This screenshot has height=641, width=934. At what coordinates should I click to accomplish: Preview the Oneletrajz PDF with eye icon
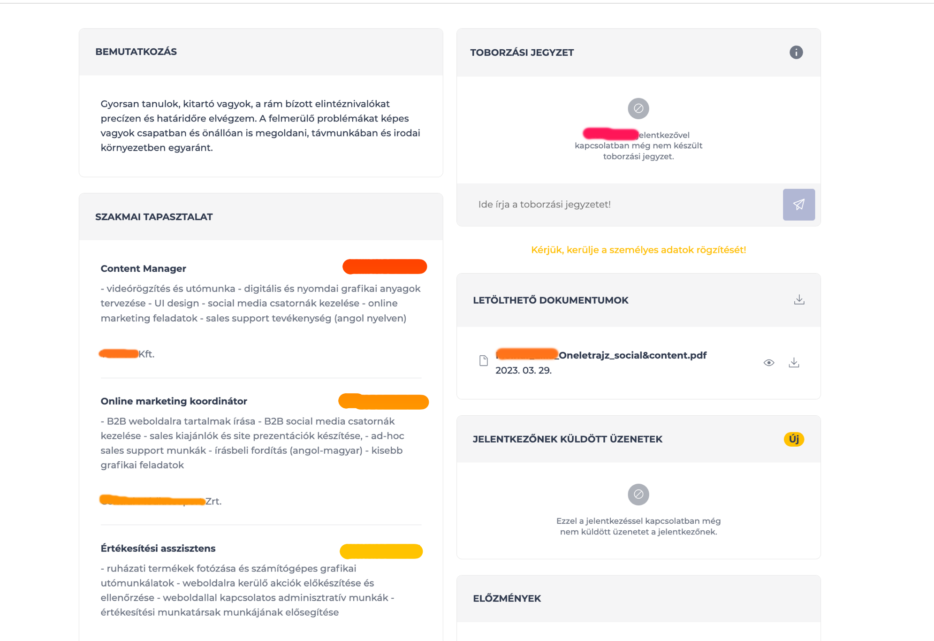point(768,363)
